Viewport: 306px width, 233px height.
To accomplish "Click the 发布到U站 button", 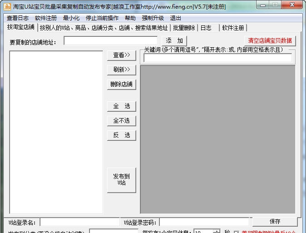I will 122,180.
